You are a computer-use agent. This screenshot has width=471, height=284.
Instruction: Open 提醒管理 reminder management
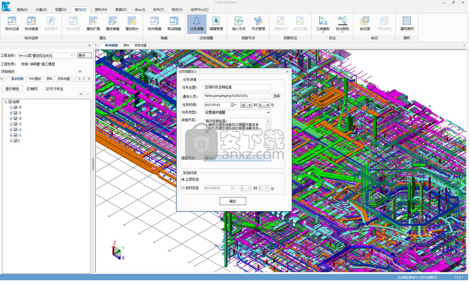tap(216, 23)
